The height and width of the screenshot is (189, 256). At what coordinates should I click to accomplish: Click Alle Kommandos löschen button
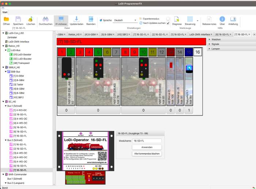pos(147,154)
